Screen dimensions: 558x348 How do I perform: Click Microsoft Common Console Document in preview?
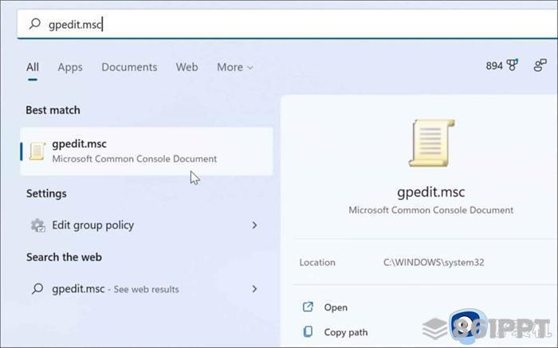[431, 210]
